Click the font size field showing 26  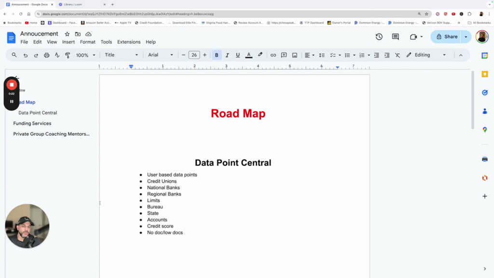pyautogui.click(x=194, y=55)
